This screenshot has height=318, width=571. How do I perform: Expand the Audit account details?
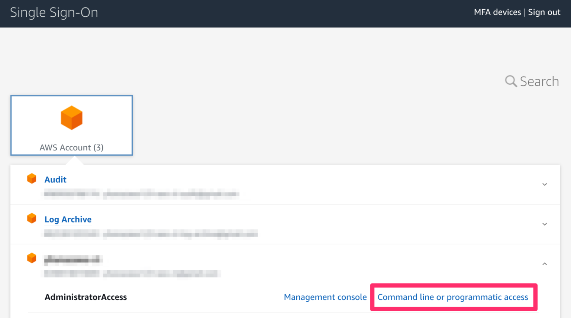coord(544,184)
